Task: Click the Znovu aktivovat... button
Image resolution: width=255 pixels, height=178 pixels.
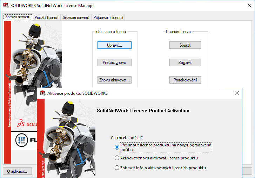Action: point(114,80)
